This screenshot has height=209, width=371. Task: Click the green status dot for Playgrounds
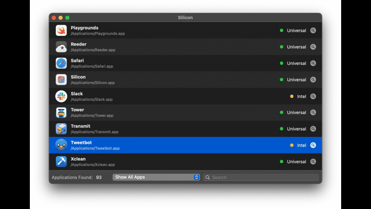click(x=281, y=30)
